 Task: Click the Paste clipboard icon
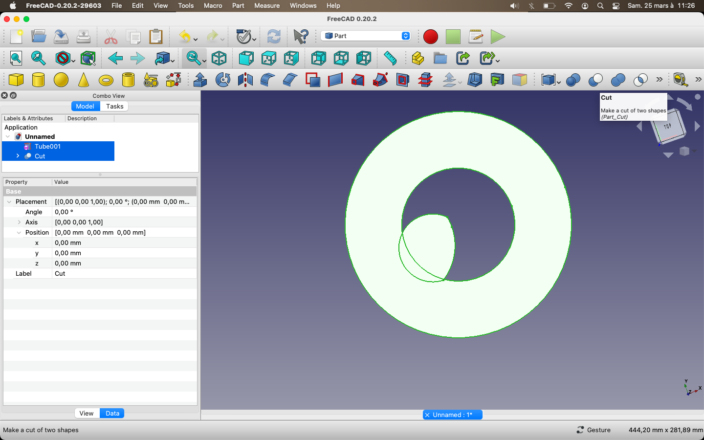156,37
